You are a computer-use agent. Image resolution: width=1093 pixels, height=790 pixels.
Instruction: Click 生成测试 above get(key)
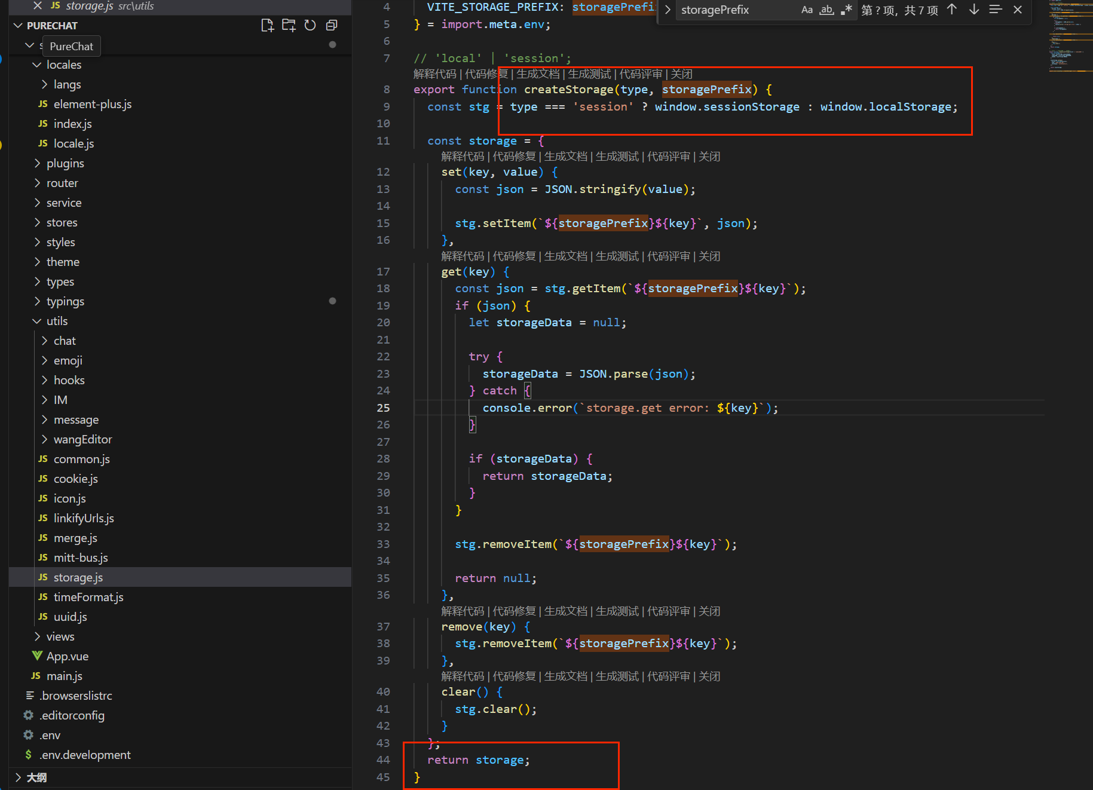pos(617,256)
